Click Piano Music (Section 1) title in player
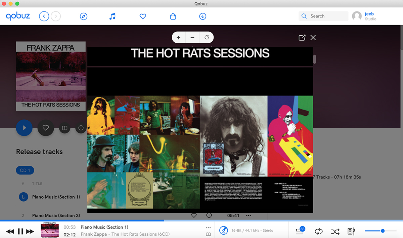This screenshot has height=238, width=403. 104,227
